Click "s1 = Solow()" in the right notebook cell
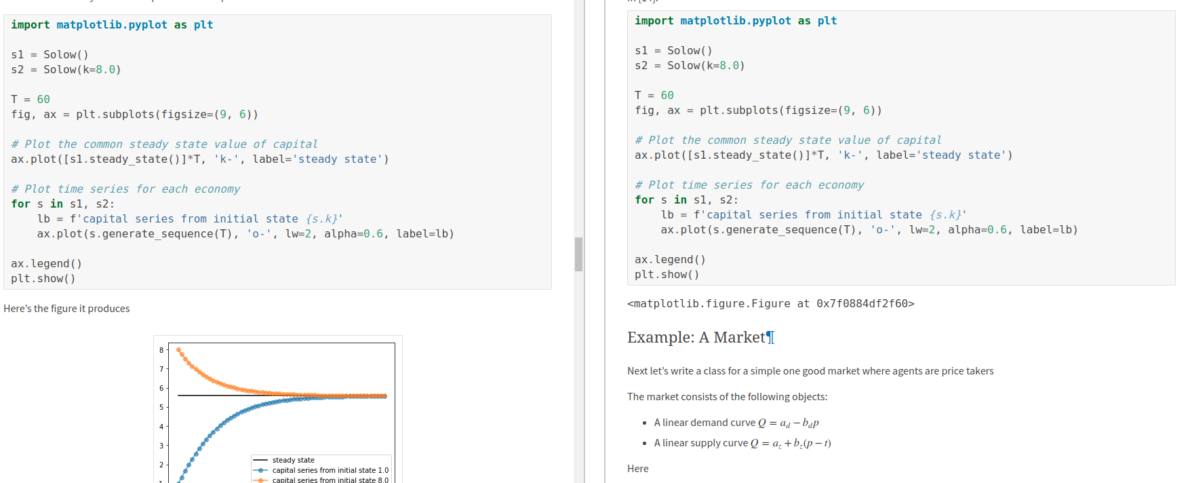The width and height of the screenshot is (1190, 483). 673,51
